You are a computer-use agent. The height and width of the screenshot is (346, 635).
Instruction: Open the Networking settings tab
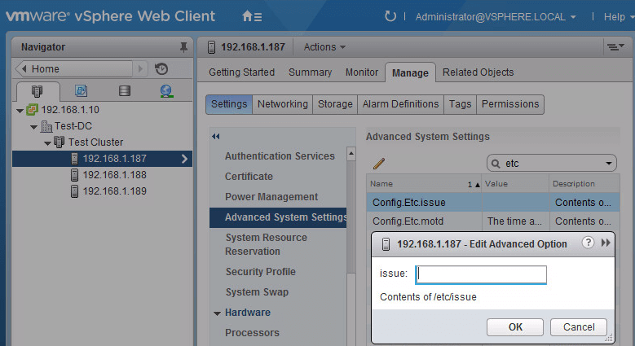282,104
